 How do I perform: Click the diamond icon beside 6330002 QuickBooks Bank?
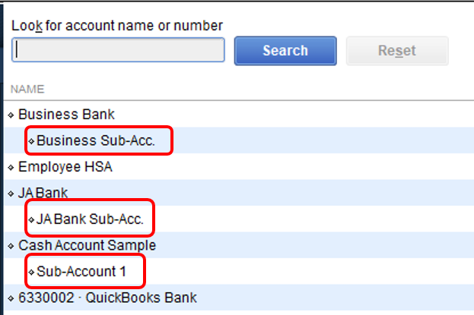[11, 298]
